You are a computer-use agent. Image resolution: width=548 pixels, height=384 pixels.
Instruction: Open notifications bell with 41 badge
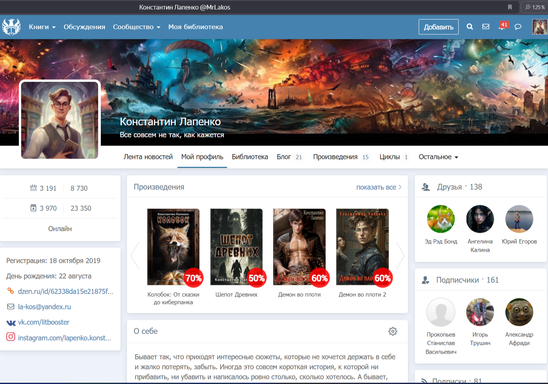[x=502, y=27]
